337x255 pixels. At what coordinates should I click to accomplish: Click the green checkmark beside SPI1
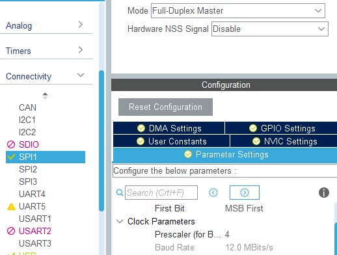tap(11, 157)
